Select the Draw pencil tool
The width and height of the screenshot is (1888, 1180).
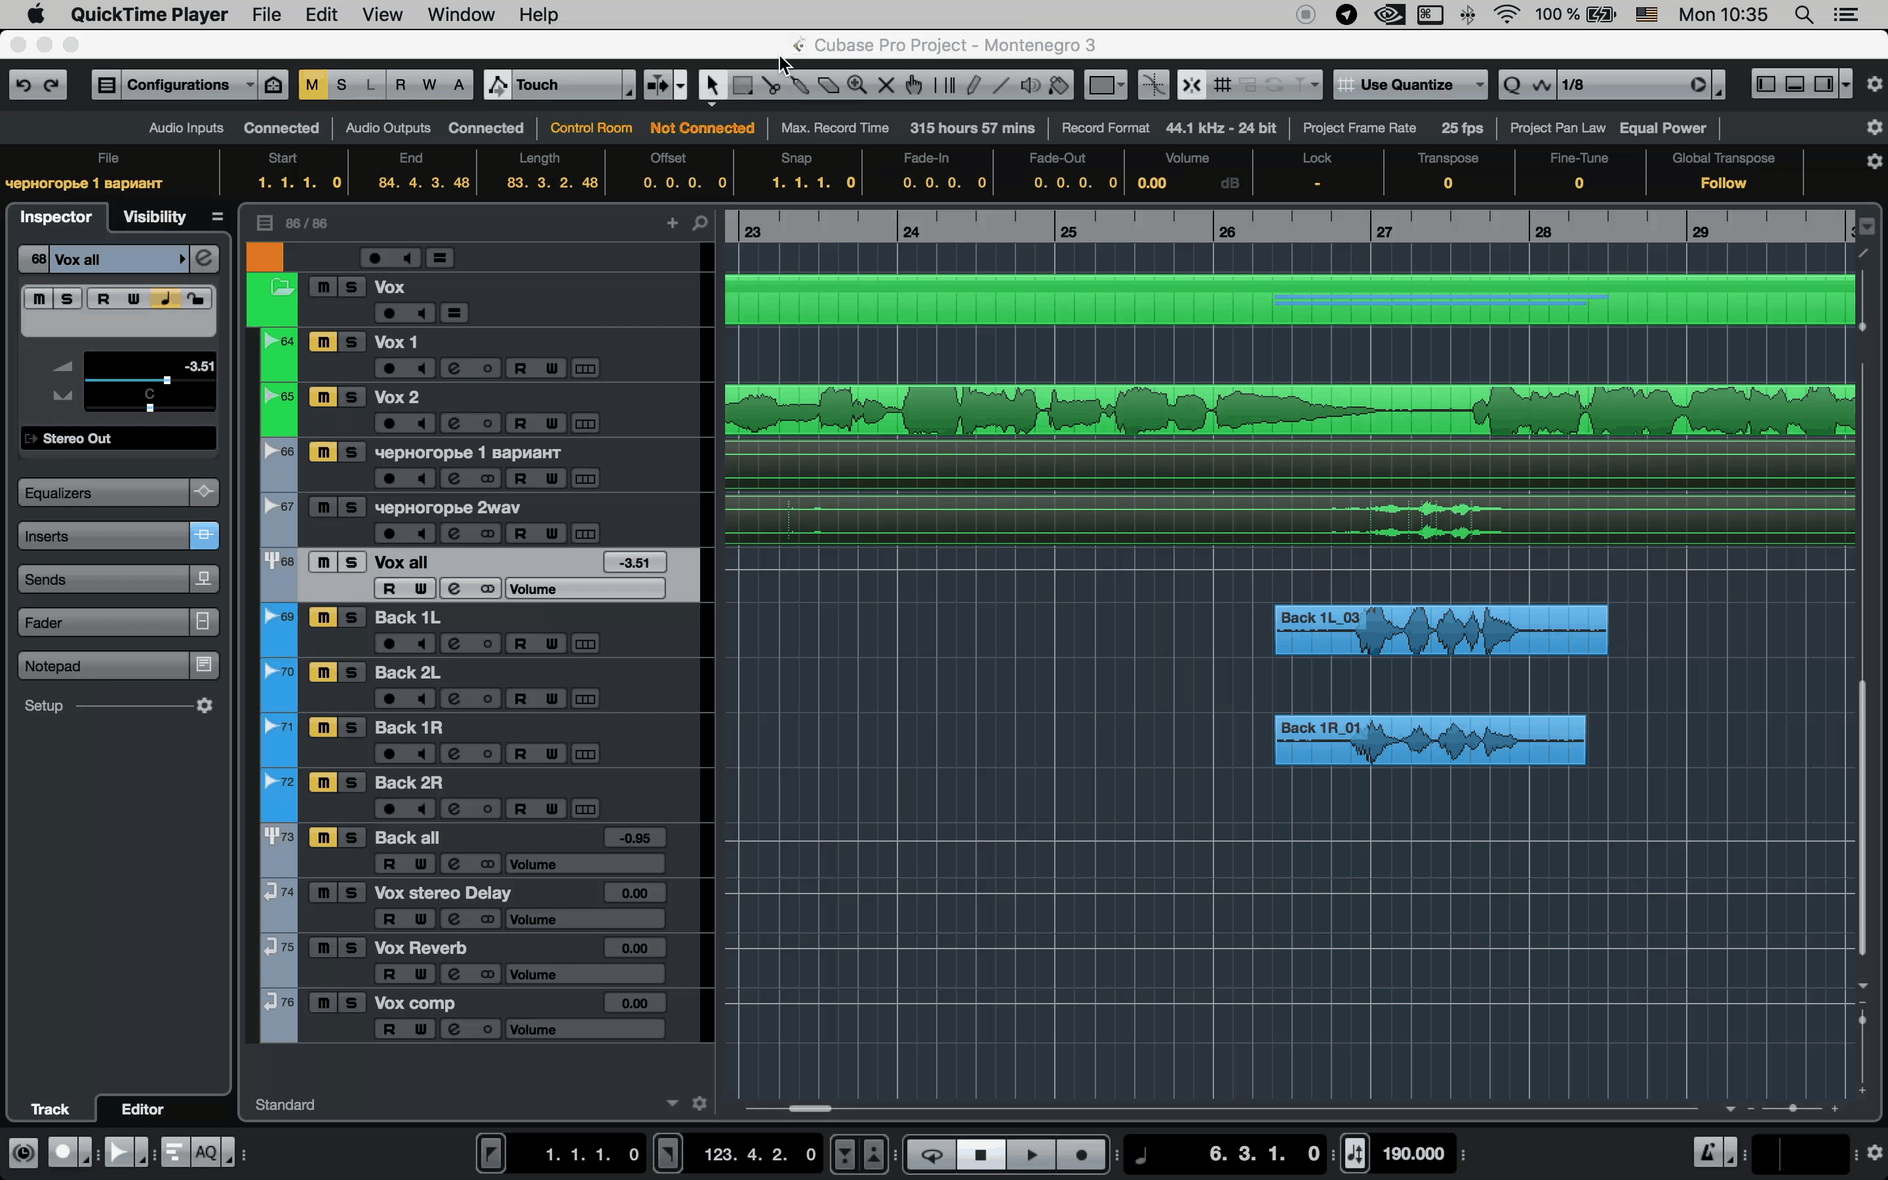(x=973, y=85)
